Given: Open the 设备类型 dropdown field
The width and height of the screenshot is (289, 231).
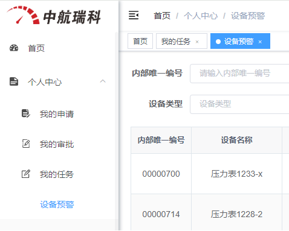Looking at the screenshot, I should coord(239,104).
